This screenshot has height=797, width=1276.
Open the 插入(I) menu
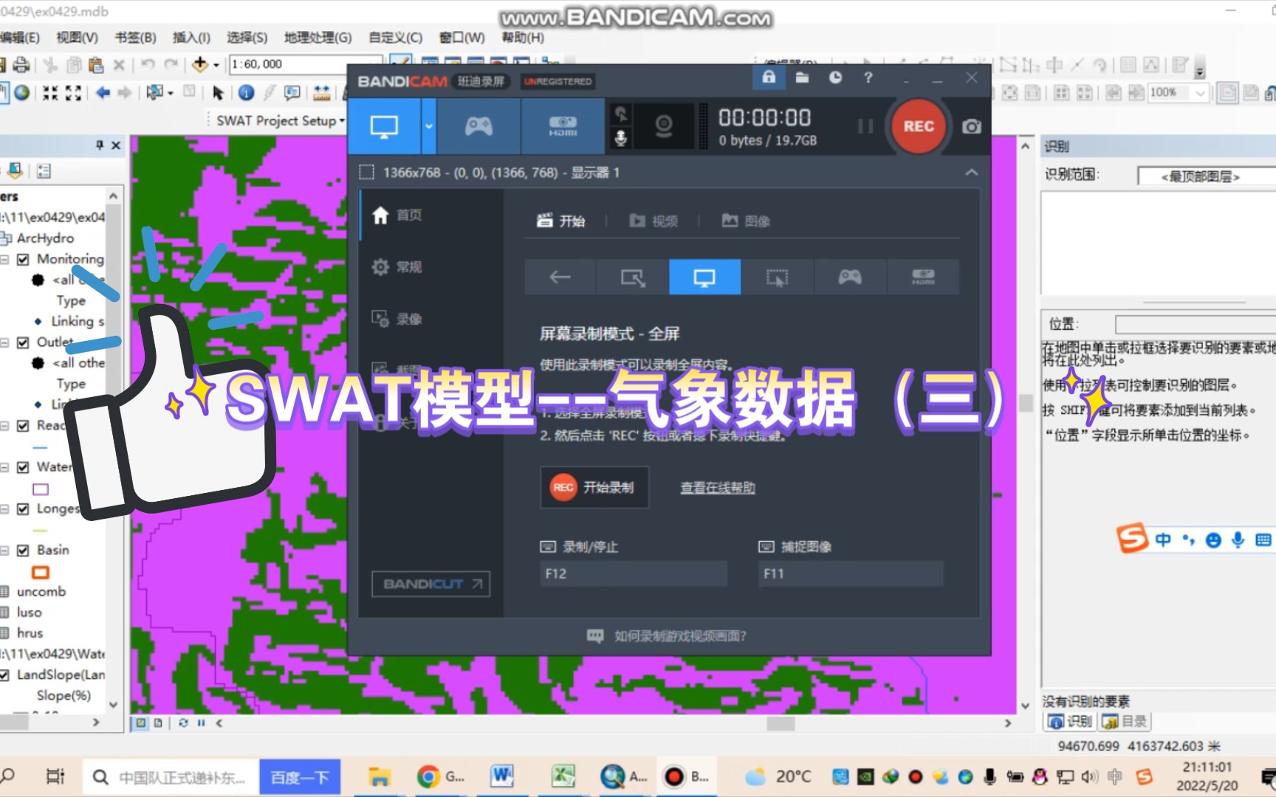[191, 38]
